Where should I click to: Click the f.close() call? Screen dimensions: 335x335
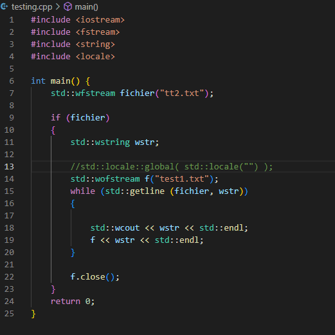pyautogui.click(x=95, y=277)
